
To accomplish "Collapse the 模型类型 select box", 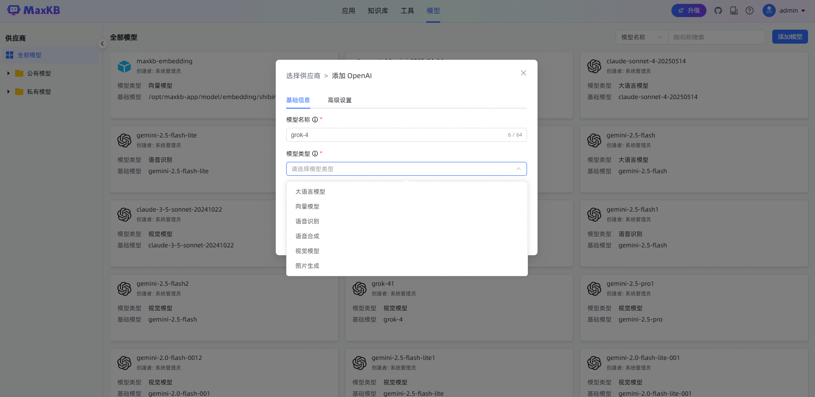I will tap(407, 169).
